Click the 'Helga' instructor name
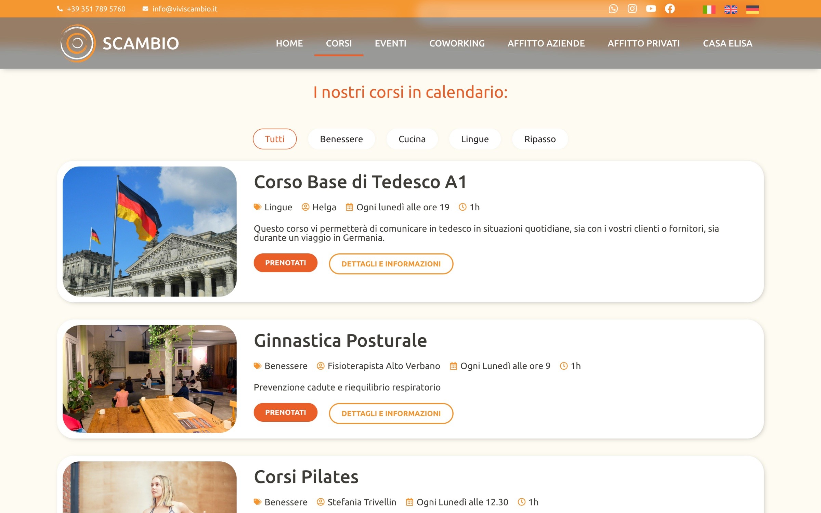The width and height of the screenshot is (821, 513). click(324, 207)
